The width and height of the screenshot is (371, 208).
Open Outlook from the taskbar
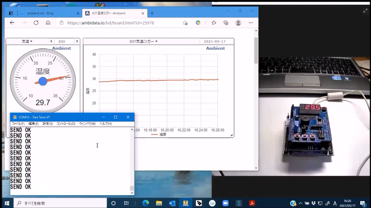(172, 203)
